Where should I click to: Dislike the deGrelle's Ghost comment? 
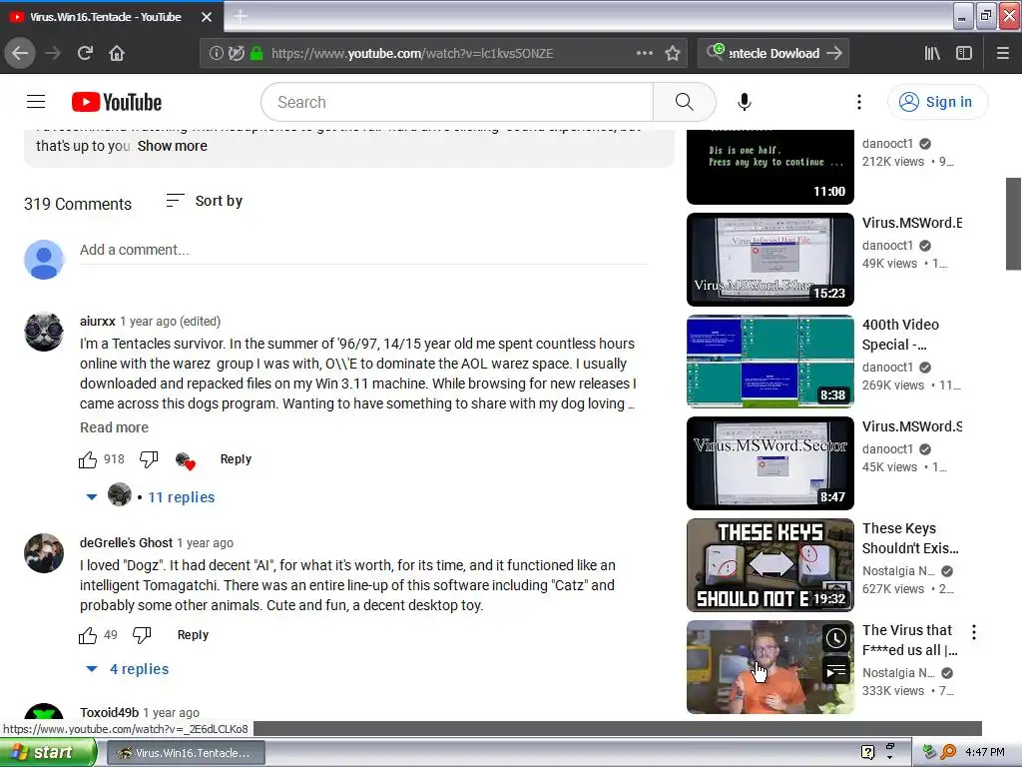pyautogui.click(x=142, y=635)
